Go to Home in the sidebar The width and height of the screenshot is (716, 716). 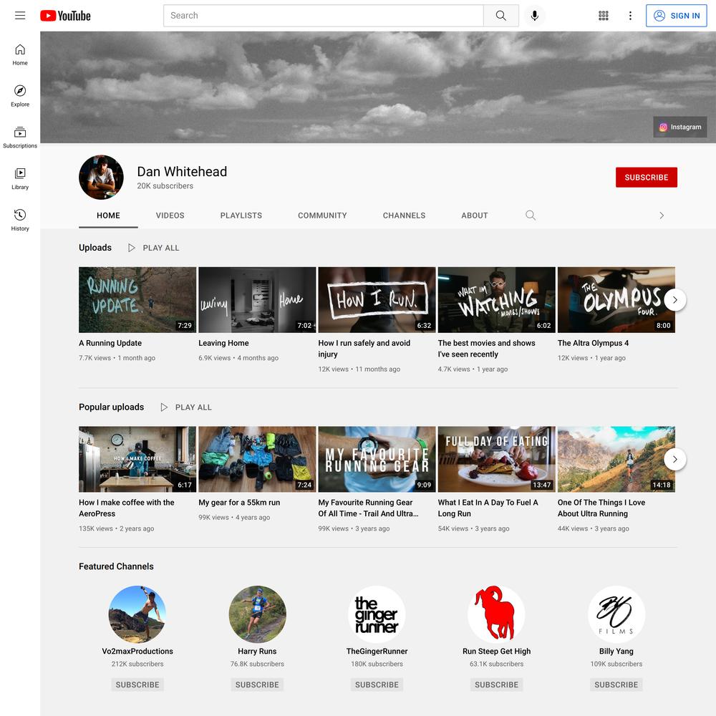coord(20,55)
